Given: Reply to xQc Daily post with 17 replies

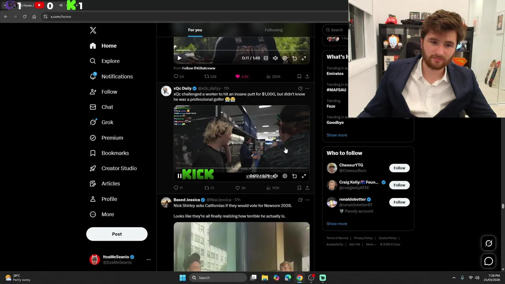Looking at the screenshot, I should click(x=178, y=188).
